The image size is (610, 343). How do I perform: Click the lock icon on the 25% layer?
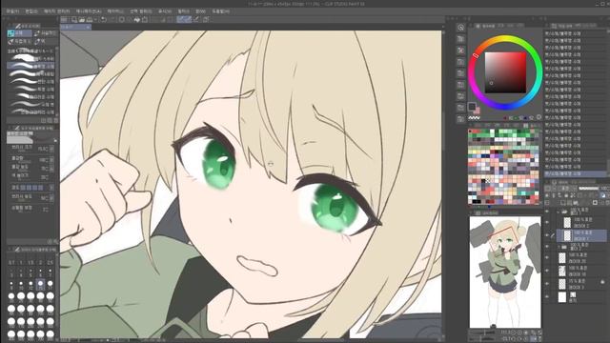click(x=602, y=281)
